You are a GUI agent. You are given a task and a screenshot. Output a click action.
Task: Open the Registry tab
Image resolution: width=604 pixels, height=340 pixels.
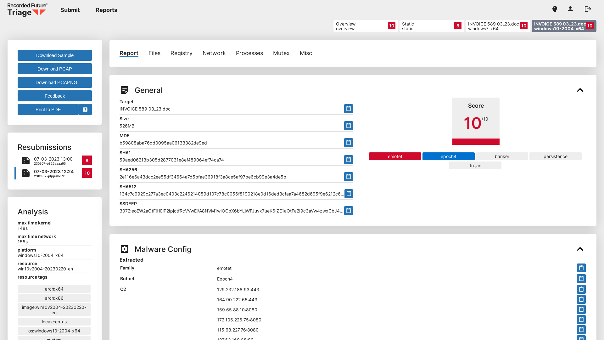coord(182,53)
